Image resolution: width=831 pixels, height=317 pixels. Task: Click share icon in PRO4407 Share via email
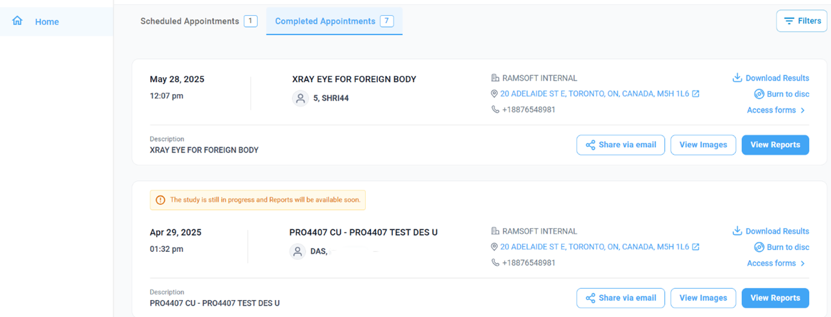(591, 298)
